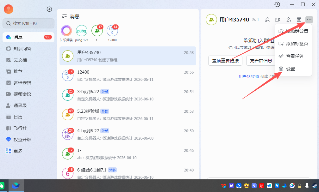The height and width of the screenshot is (192, 319).
Task: Open Feishu app on the taskbar
Action: [16, 186]
